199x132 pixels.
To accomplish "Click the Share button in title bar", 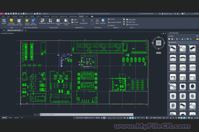I will (46, 14).
